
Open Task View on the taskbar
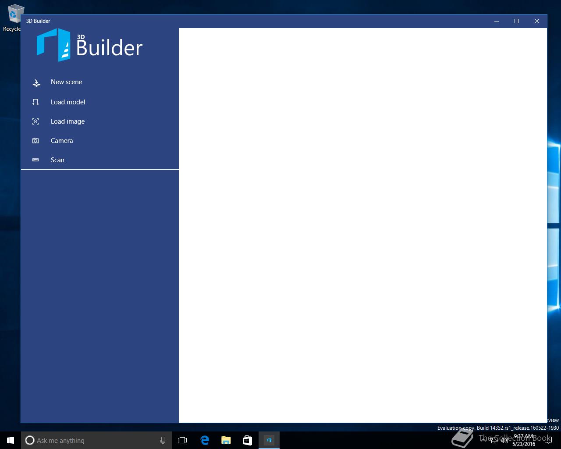182,440
